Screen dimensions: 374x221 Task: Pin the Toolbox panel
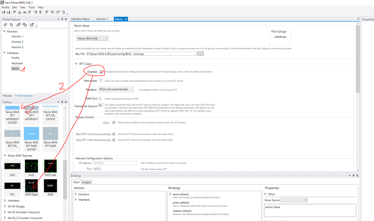tap(62, 102)
